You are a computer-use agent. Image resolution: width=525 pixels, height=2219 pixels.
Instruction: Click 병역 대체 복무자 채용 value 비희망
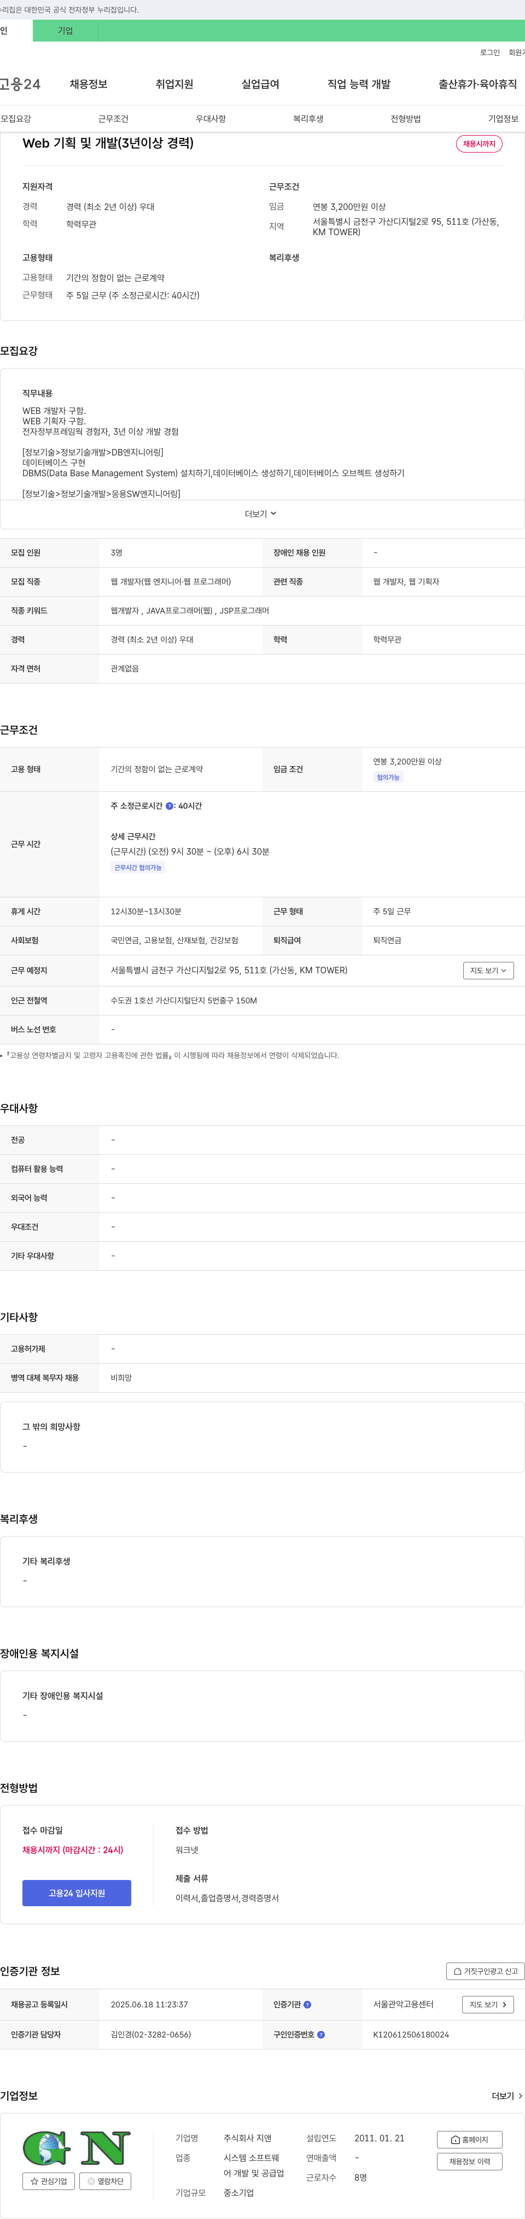pyautogui.click(x=121, y=1378)
